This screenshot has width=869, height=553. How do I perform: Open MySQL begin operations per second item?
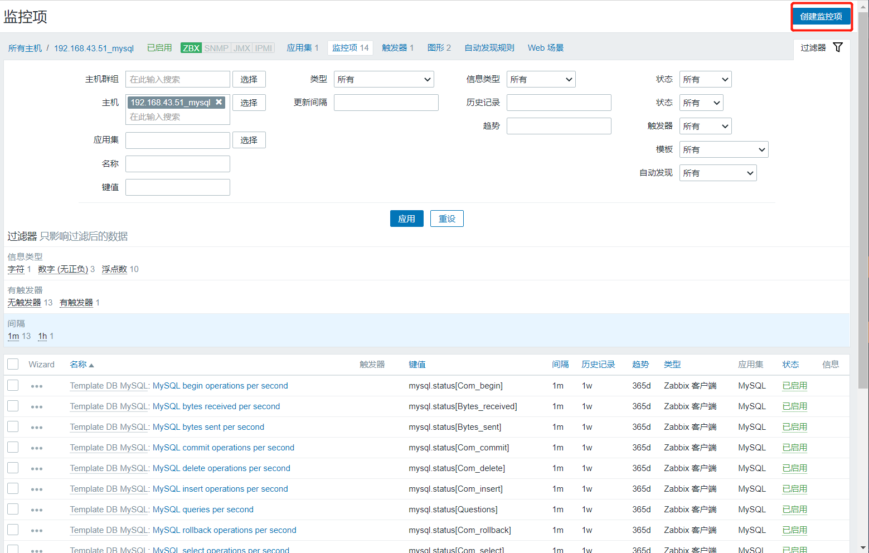220,386
